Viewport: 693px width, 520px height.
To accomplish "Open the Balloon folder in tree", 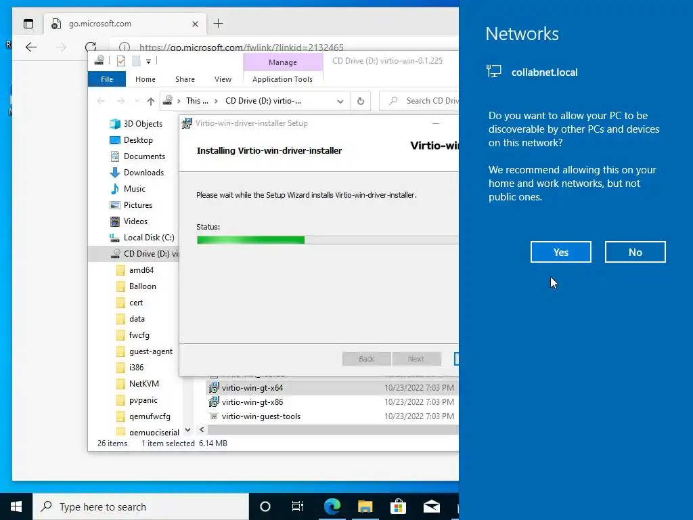I will [136, 286].
